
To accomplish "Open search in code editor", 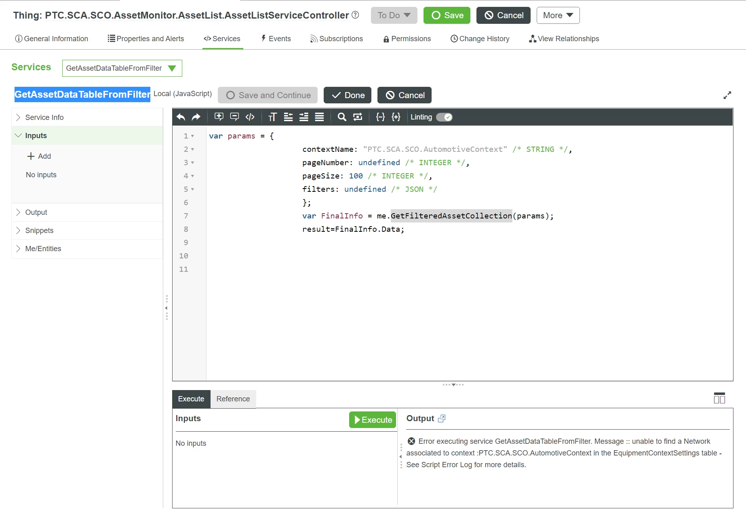I will [342, 117].
